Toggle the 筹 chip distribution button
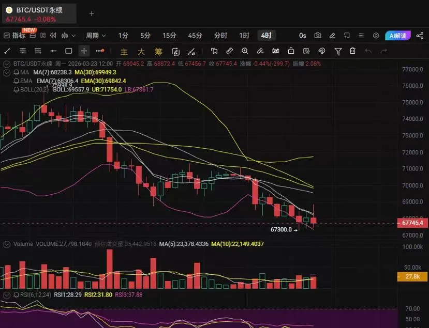Viewport: 429px width, 328px height. pyautogui.click(x=158, y=52)
